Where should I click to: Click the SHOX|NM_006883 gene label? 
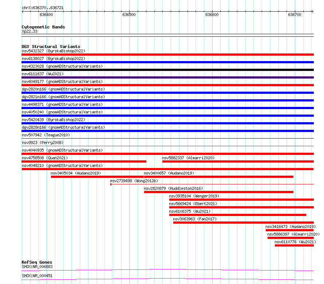(x=37, y=267)
